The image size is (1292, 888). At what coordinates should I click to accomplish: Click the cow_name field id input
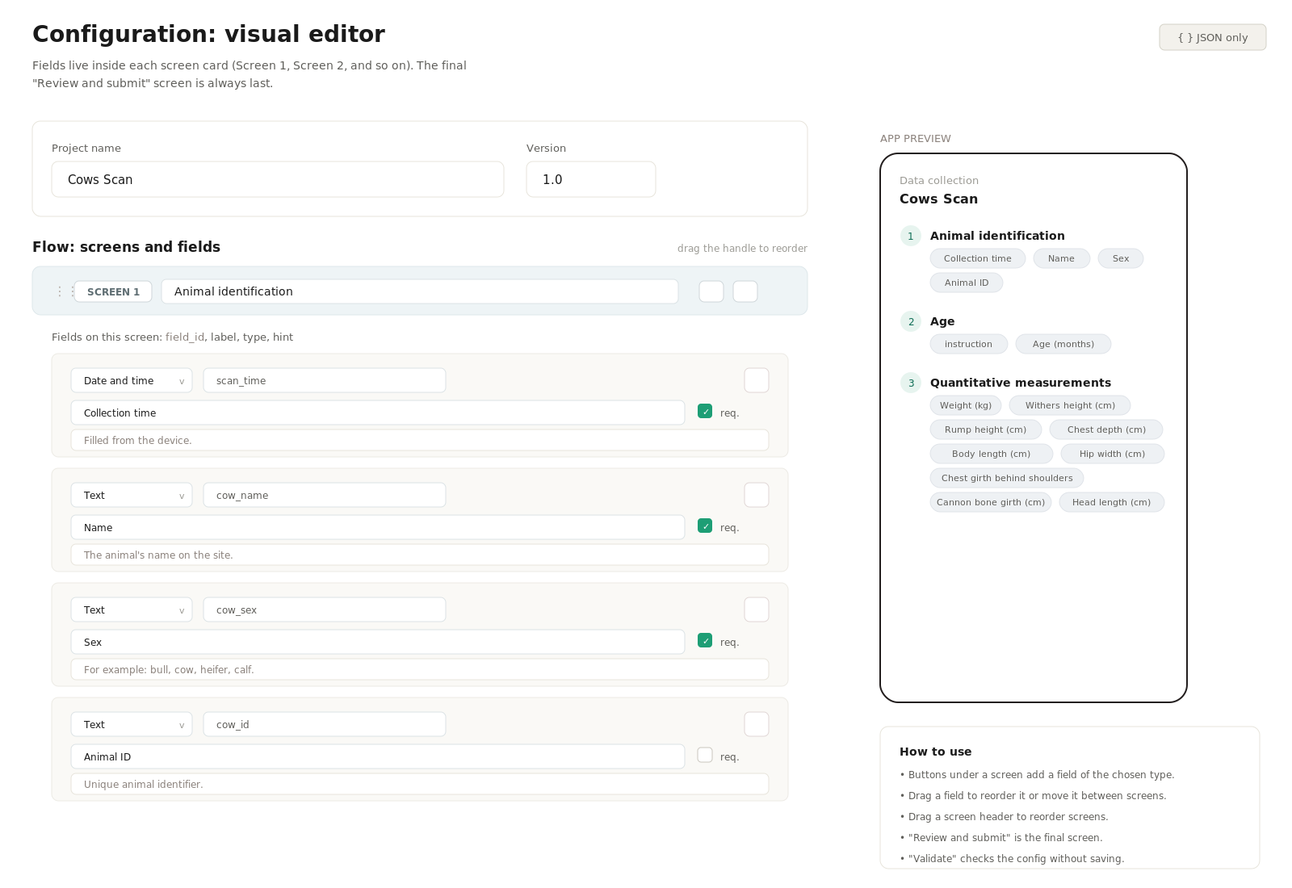(325, 495)
